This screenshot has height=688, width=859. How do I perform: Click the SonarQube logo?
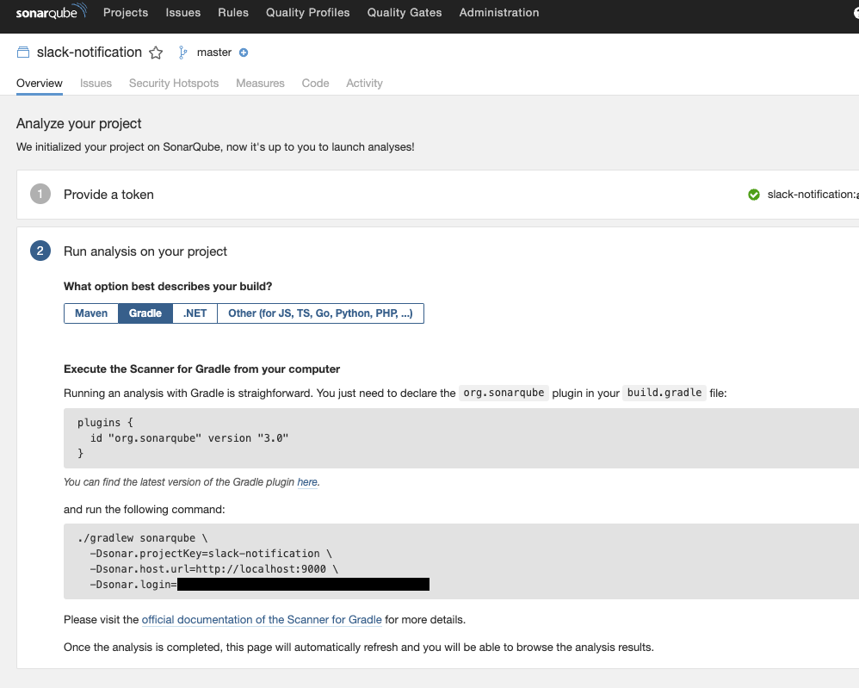[51, 12]
